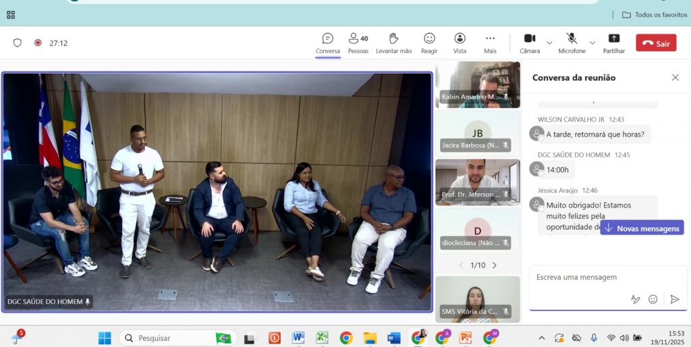Raise hand with Levantar mão
Image resolution: width=691 pixels, height=347 pixels.
(393, 39)
